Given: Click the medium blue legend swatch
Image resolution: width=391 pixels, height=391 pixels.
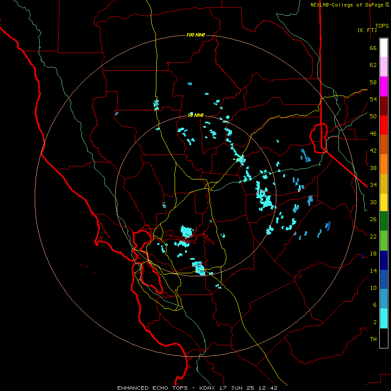Looking at the screenshot, I should click(x=384, y=279).
